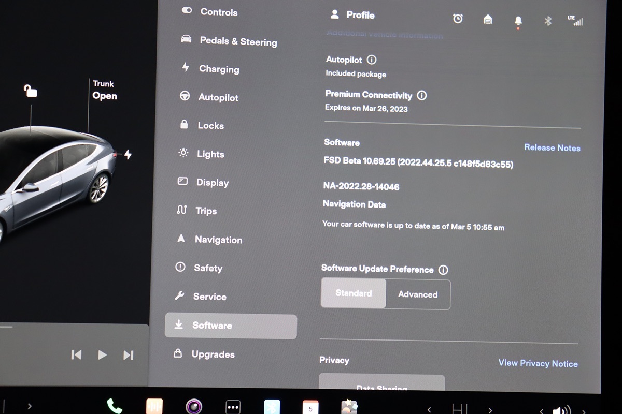Tap the notification bell icon
This screenshot has width=622, height=414.
click(518, 20)
